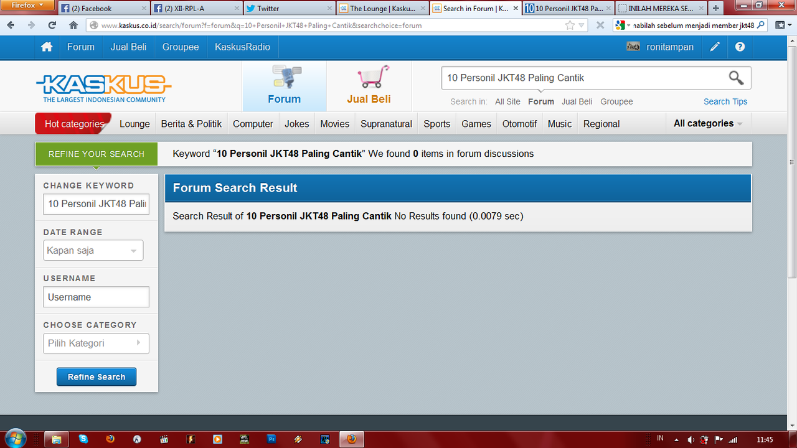The image size is (797, 448).
Task: Open the Firefox menu button
Action: (x=27, y=5)
